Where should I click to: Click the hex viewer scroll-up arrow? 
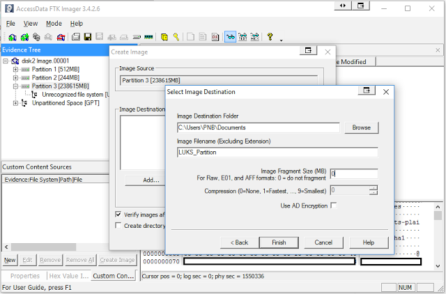click(438, 207)
